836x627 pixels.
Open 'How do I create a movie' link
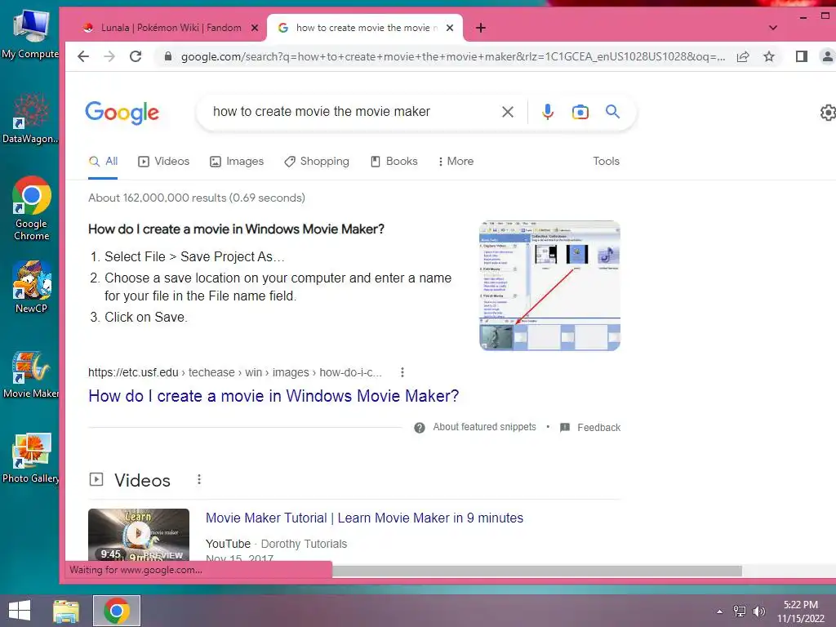[273, 396]
